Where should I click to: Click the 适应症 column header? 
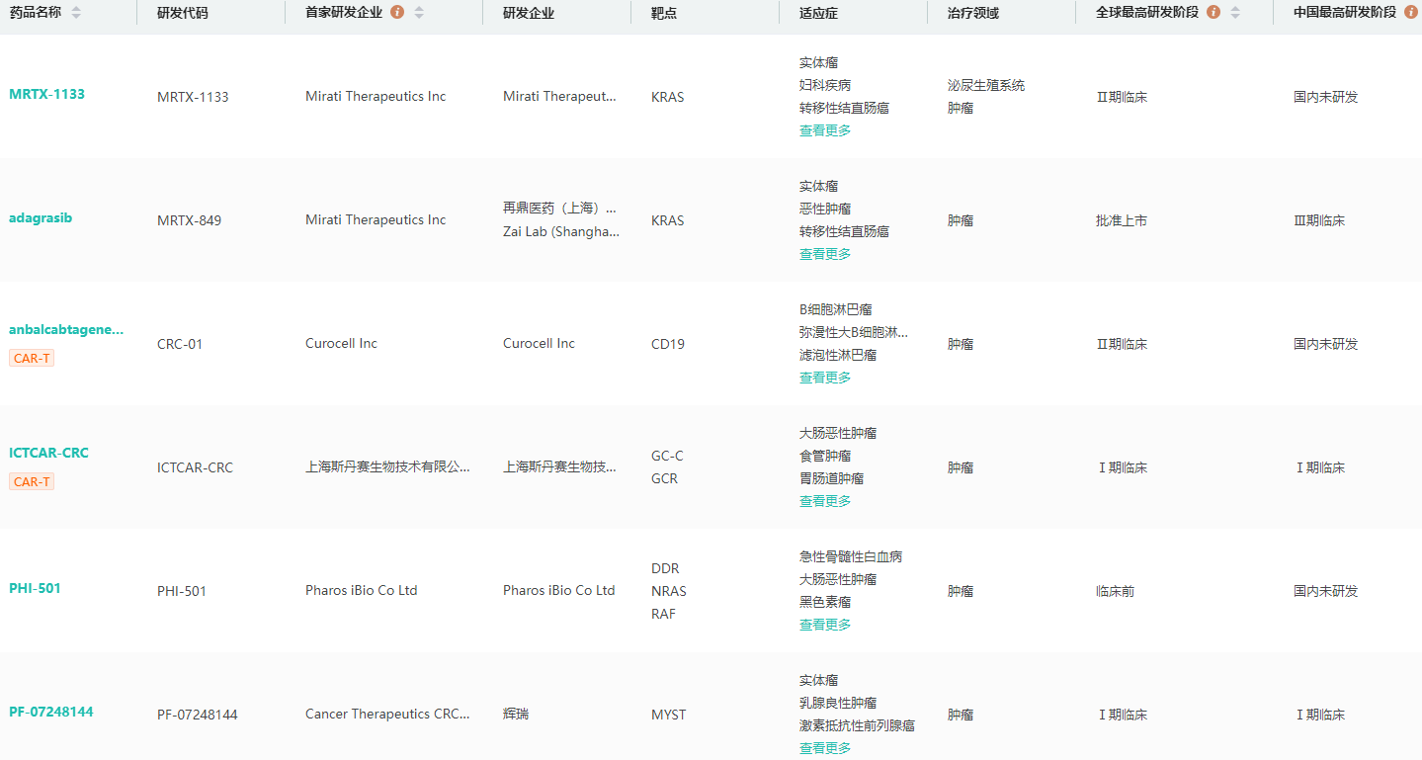(818, 13)
